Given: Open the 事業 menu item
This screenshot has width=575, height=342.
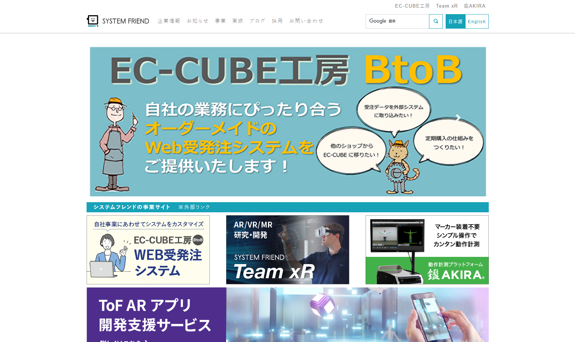Looking at the screenshot, I should tap(220, 21).
